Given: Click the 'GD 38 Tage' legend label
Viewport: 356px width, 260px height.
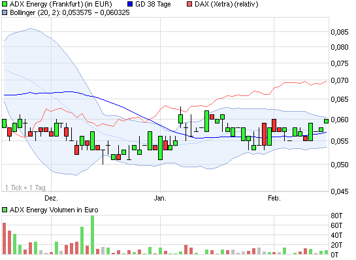Looking at the screenshot, I should click(153, 5).
